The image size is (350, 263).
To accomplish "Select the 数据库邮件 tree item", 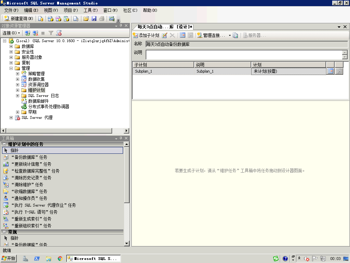I will click(38, 101).
